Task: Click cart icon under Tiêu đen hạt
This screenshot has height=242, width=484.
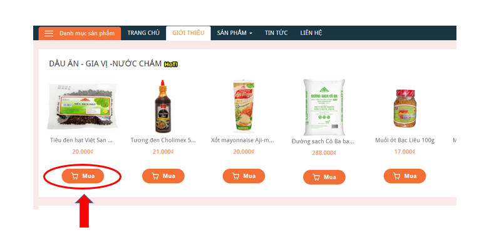Action: (x=75, y=176)
